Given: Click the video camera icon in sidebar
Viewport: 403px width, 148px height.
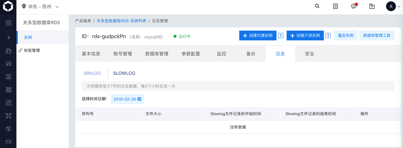Looking at the screenshot, I should [8, 142].
